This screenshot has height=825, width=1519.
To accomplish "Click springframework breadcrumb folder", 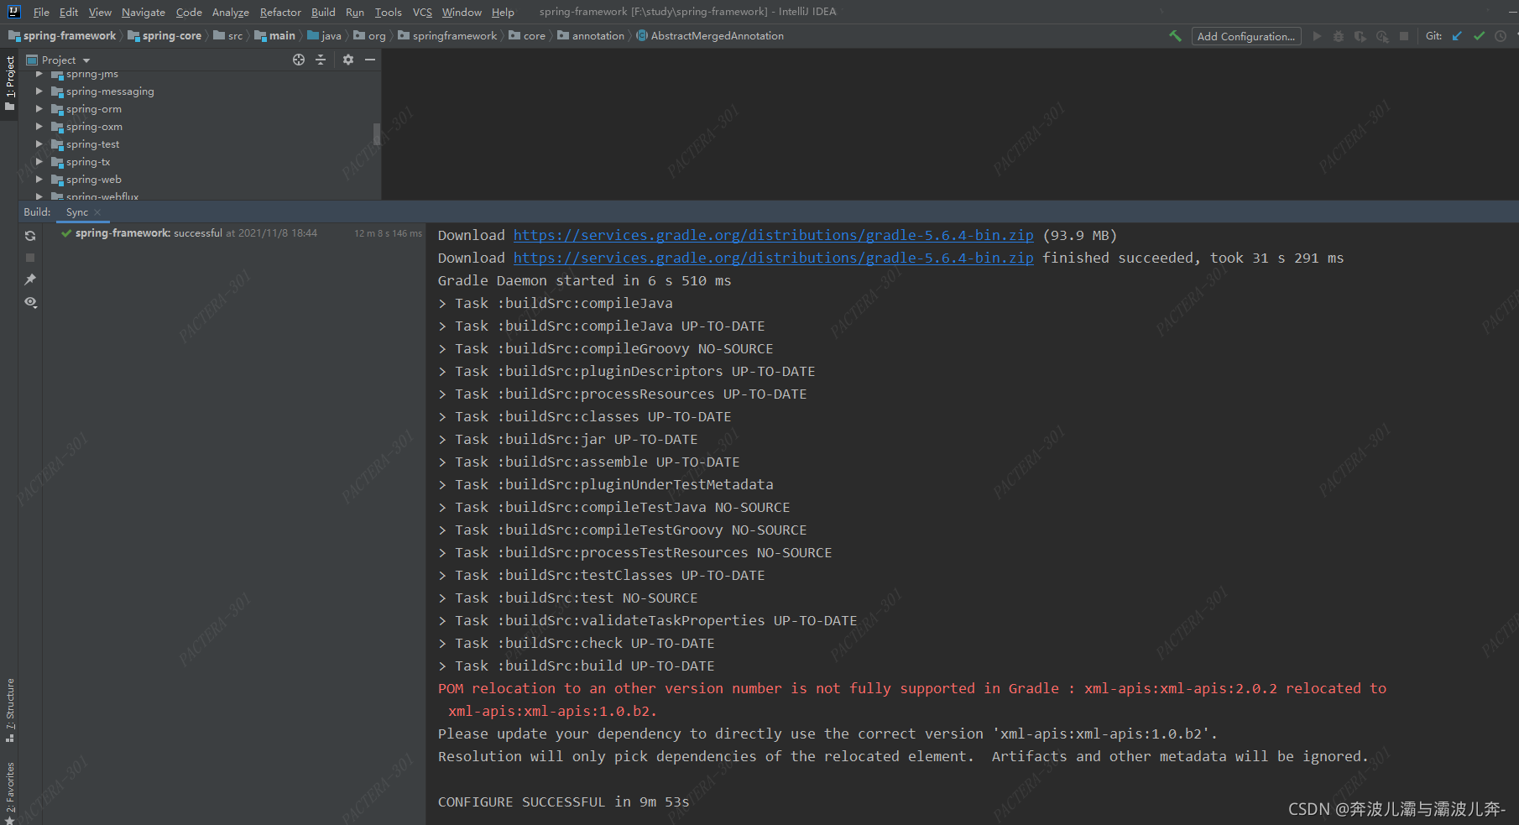I will coord(447,36).
